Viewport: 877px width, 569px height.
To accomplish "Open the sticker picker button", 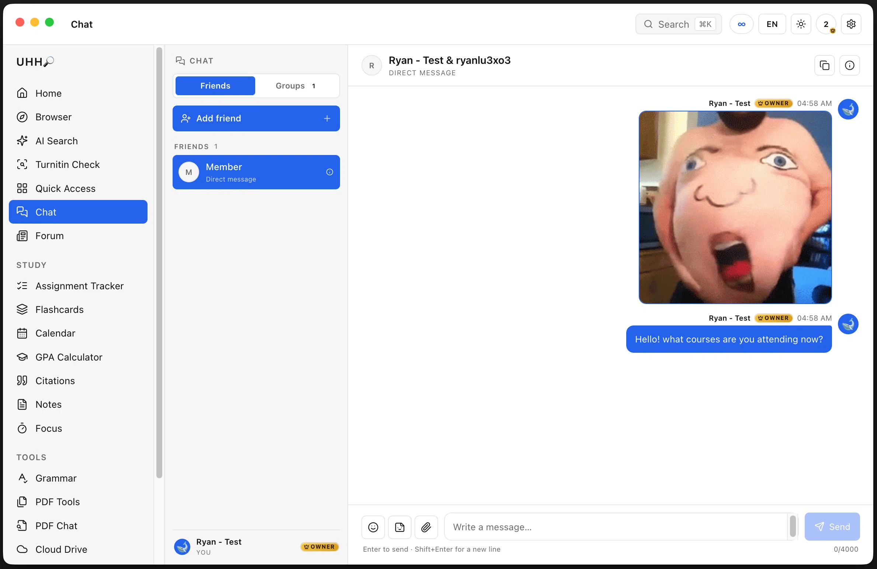I will tap(400, 527).
